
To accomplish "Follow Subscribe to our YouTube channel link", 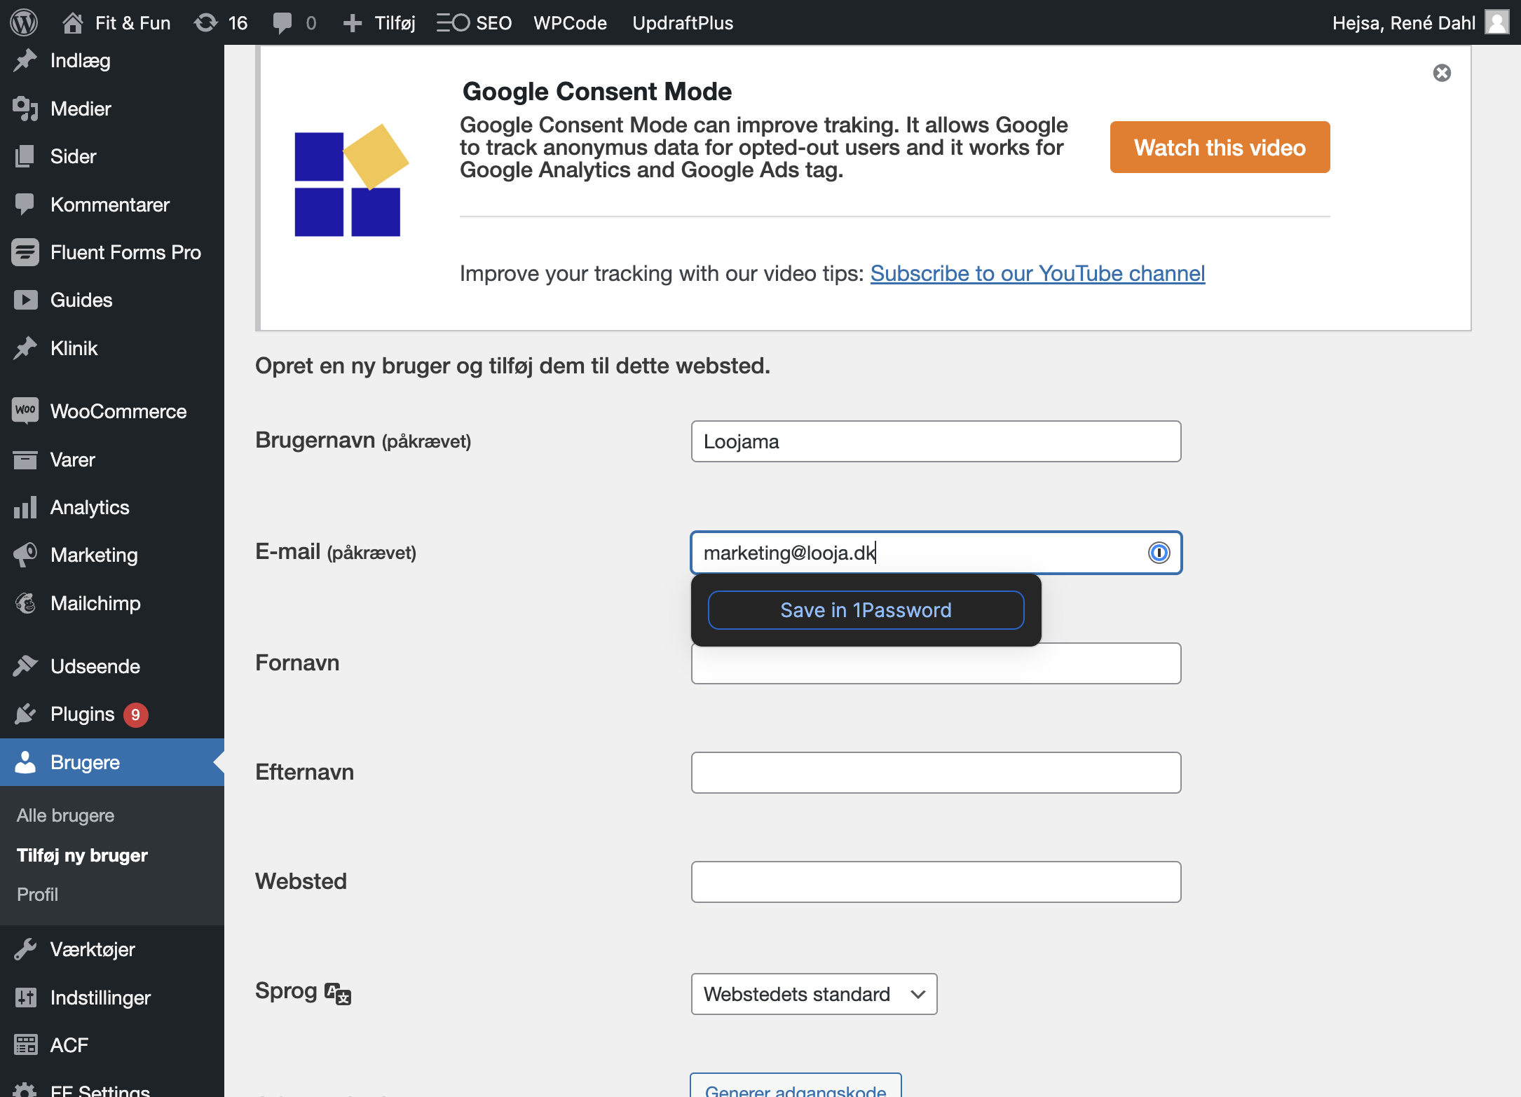I will (x=1037, y=273).
